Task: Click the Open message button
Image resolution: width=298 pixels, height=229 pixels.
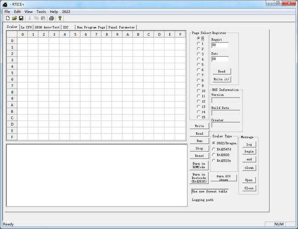Action: click(249, 180)
